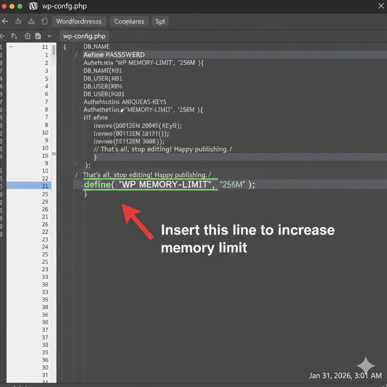Switch to the wp-config.php editor tab
Viewport: 387px width, 387px height.
[84, 36]
